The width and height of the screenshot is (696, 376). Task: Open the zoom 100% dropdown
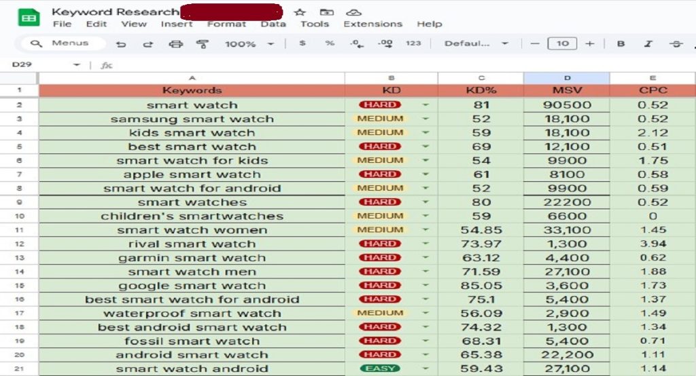tap(249, 44)
